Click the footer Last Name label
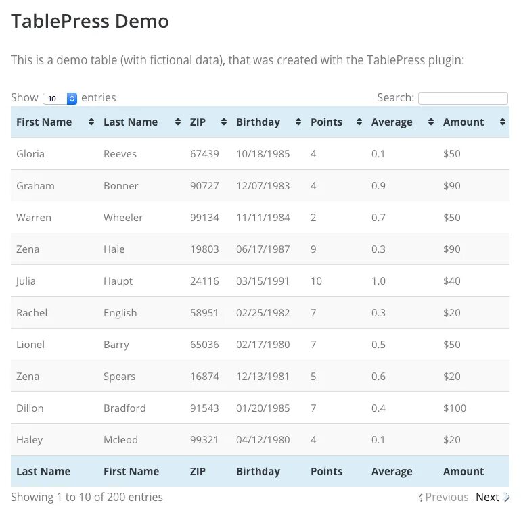Viewport: 521px width, 509px height. (43, 471)
